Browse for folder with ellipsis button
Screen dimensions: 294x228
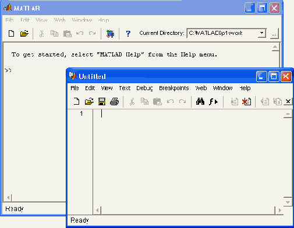pyautogui.click(x=274, y=33)
